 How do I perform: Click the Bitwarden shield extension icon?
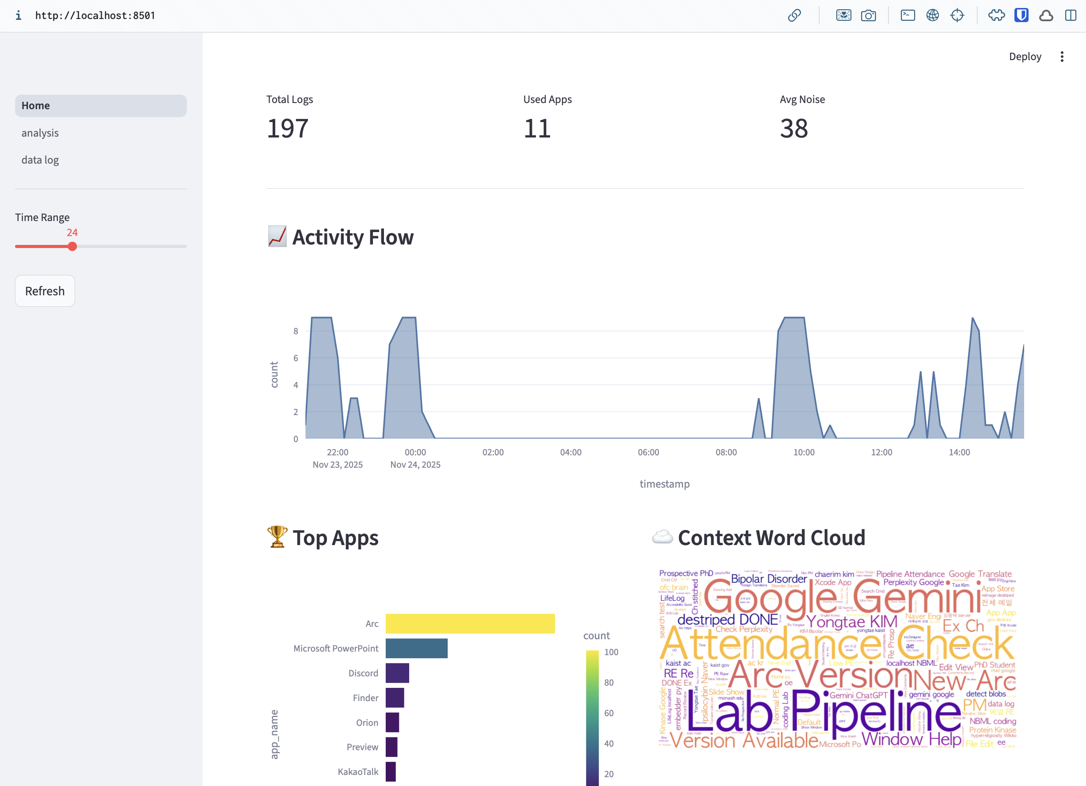pyautogui.click(x=1021, y=15)
